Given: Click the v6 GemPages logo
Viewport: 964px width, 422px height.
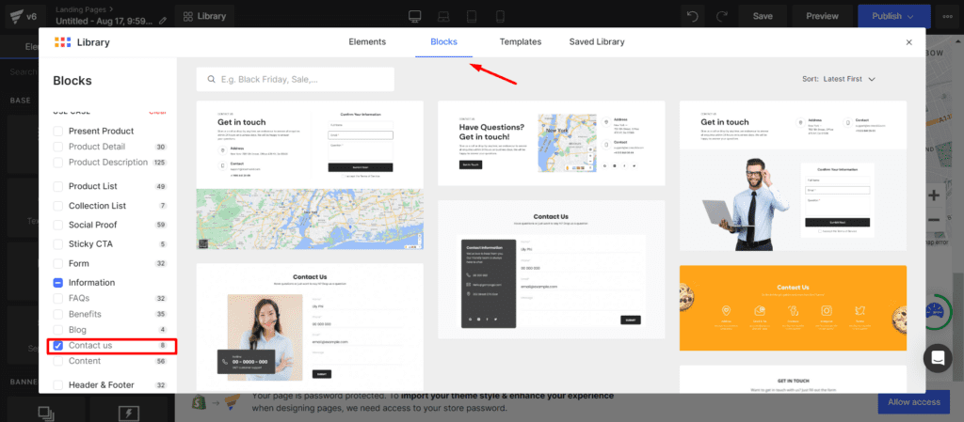Looking at the screenshot, I should [x=22, y=16].
